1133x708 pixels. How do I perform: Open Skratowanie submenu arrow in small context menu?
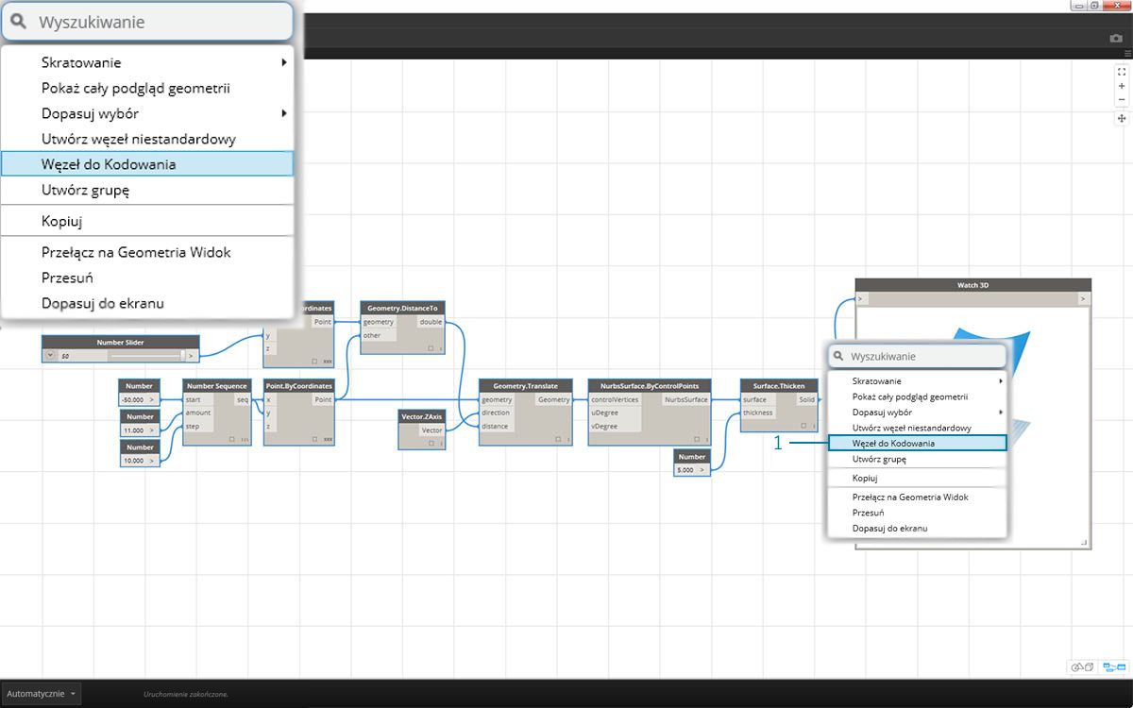tap(1001, 380)
